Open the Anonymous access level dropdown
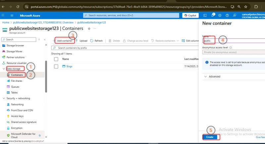The height and width of the screenshot is (144, 265). click(234, 52)
